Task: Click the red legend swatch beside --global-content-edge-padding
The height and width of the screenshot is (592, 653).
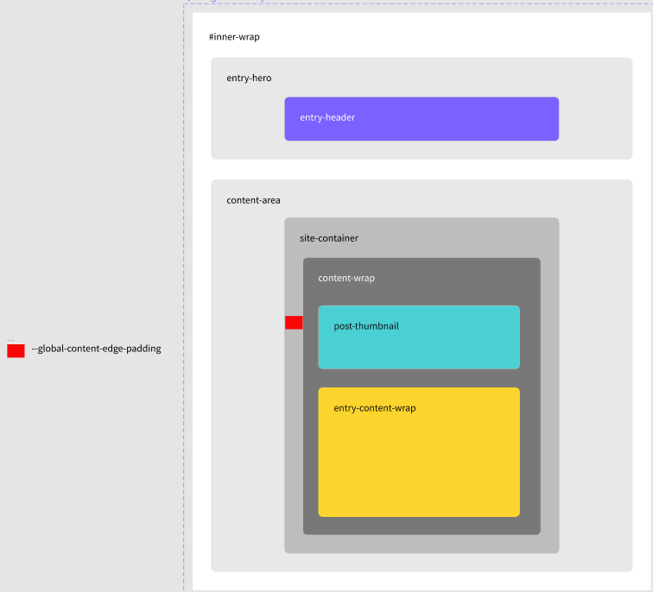Action: point(16,350)
